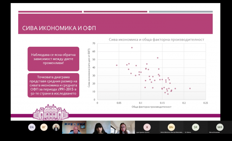The width and height of the screenshot is (232, 141).
Task: Click the horizontal axis label Обща факторна производителност
Action: click(x=152, y=107)
